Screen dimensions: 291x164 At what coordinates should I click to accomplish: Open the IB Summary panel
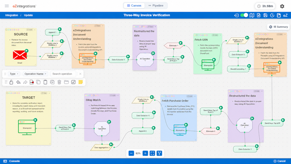point(278,27)
